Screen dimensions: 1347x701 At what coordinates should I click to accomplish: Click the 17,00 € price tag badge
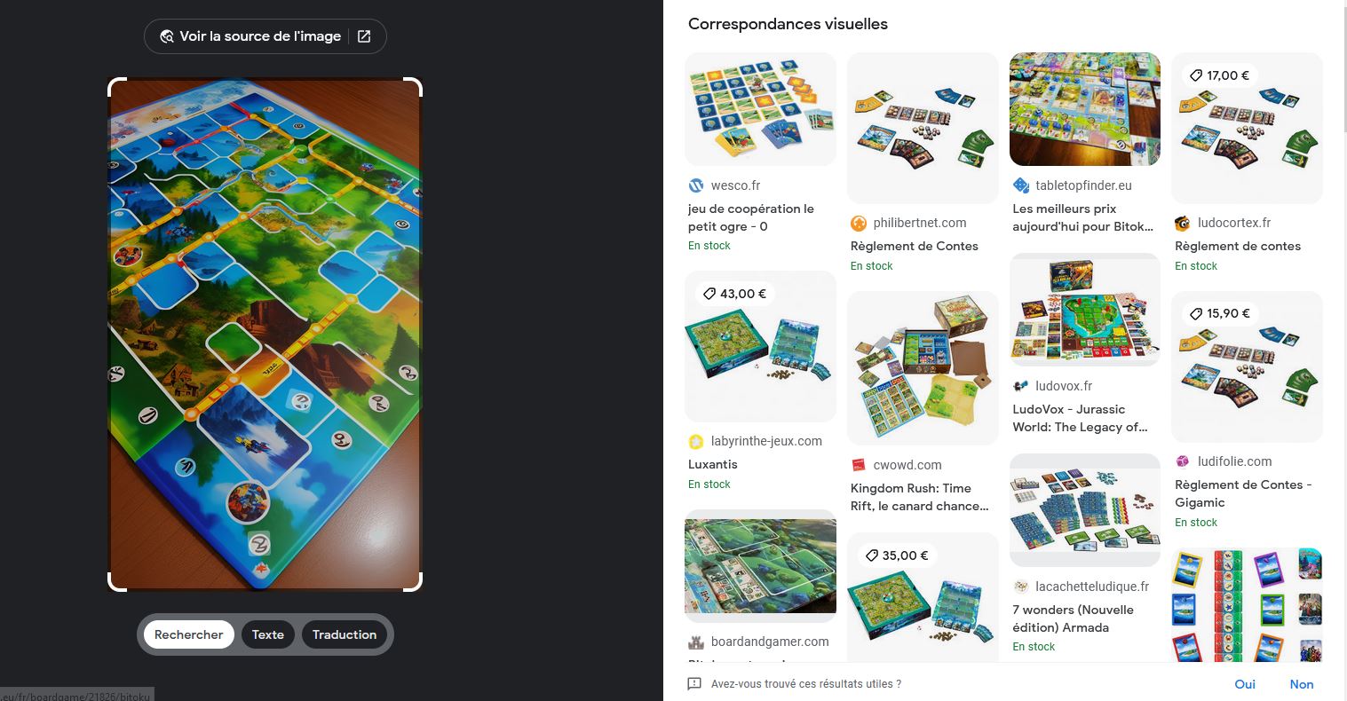tap(1218, 75)
